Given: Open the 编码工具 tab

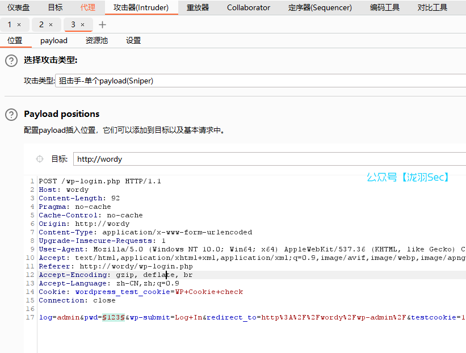Looking at the screenshot, I should click(384, 7).
